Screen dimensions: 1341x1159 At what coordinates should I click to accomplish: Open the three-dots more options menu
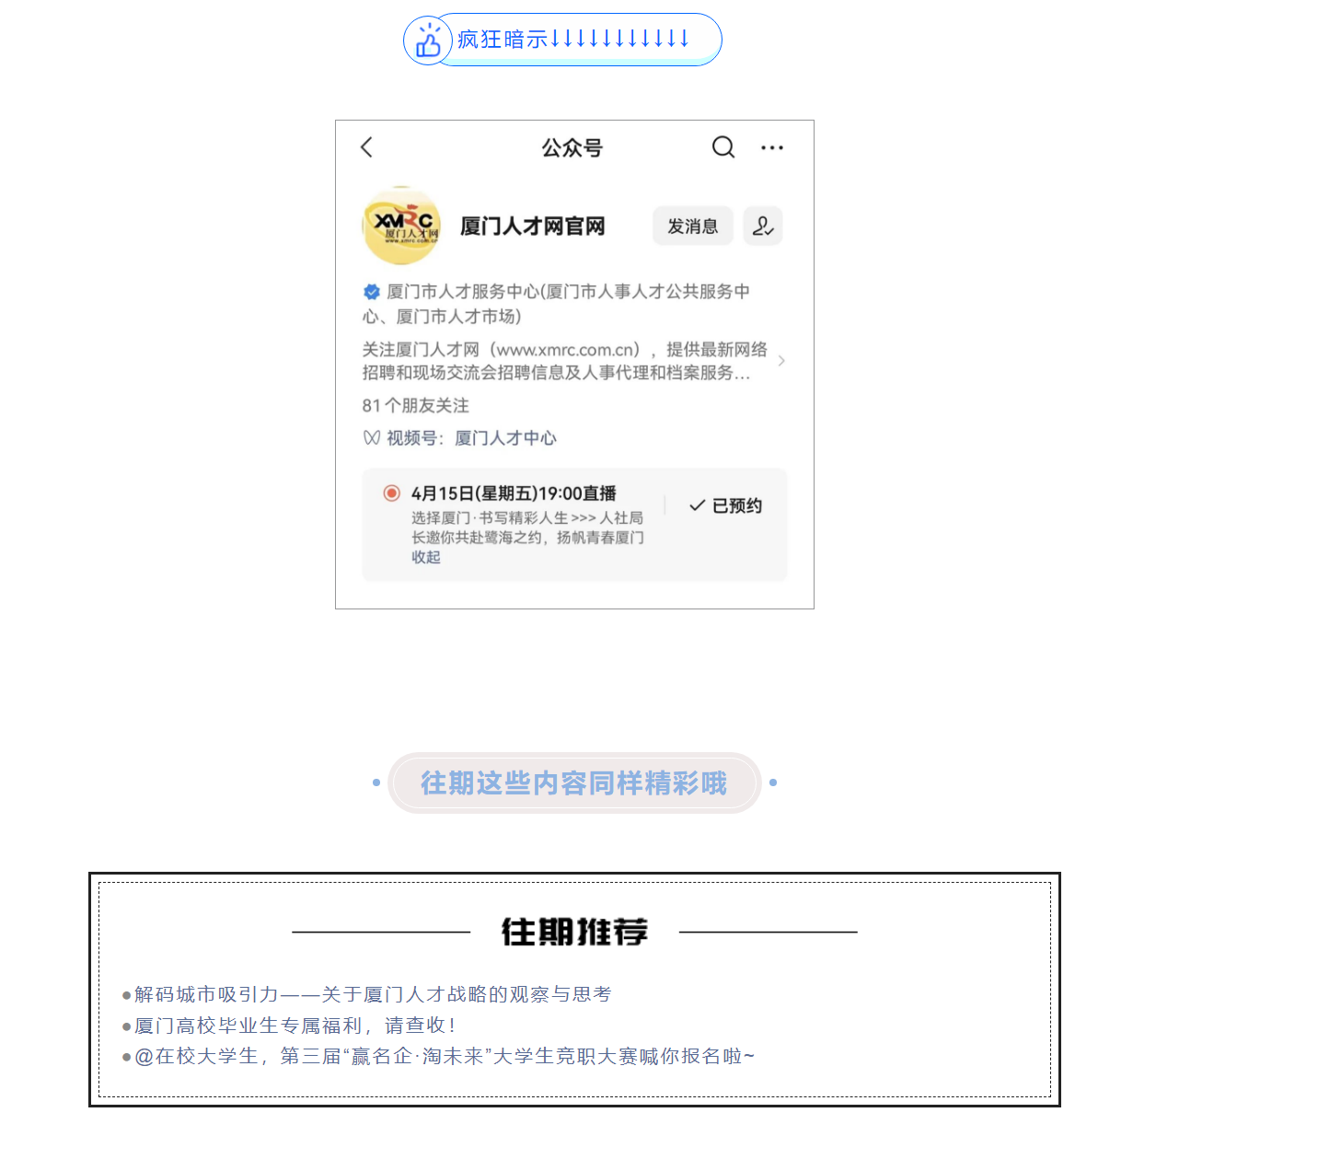click(x=772, y=147)
